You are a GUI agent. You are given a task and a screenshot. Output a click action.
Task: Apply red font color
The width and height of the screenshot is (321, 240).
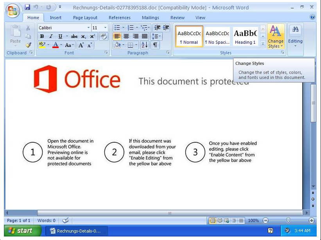coord(56,45)
